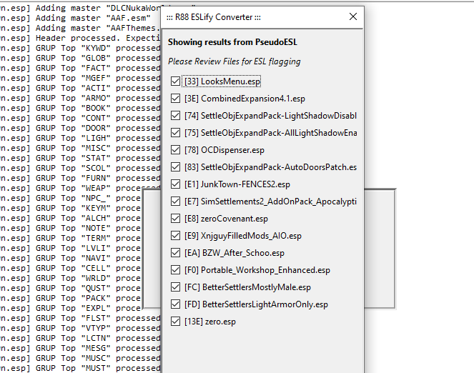474x373 pixels.
Task: Toggle BetterSettlersLightArmorOnly.esp checkbox
Action: (x=176, y=304)
